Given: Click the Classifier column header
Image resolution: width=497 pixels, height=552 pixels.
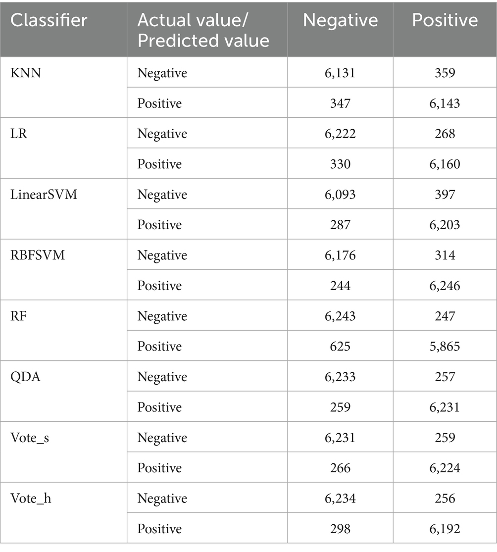Looking at the screenshot, I should pos(49,20).
